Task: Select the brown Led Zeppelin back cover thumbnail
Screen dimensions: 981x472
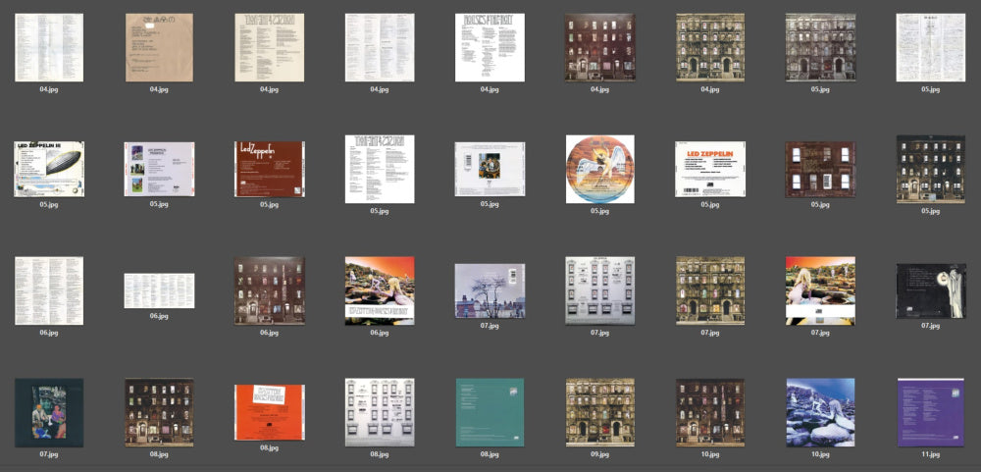Action: (270, 169)
